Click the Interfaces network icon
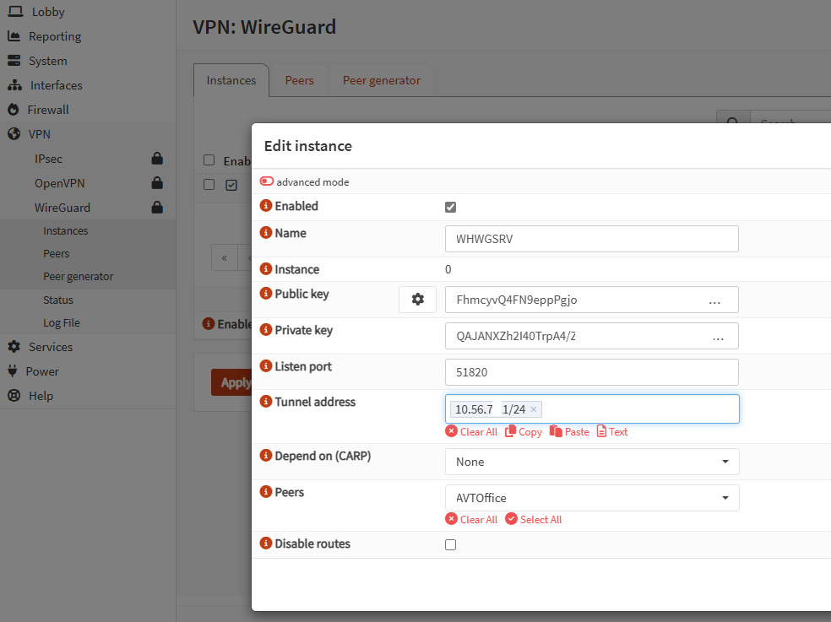This screenshot has width=831, height=622. pos(15,84)
